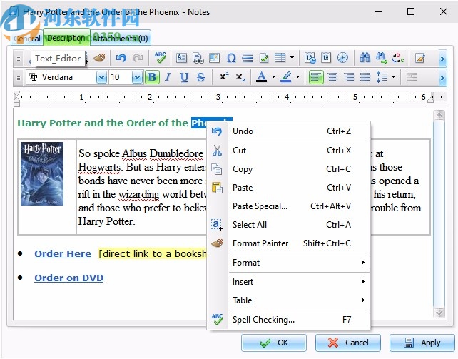458x359 pixels.
Task: Insert date and time using calendar-clock icon
Action: (x=310, y=58)
